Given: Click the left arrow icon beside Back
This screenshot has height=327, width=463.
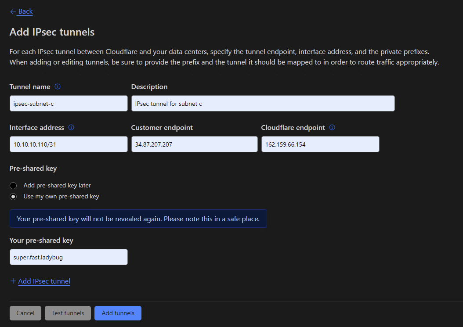Looking at the screenshot, I should coord(13,12).
